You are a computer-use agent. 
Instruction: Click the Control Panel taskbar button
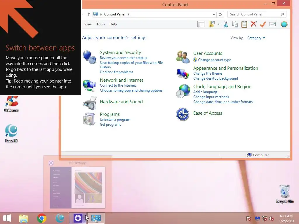(96, 218)
